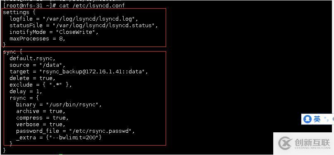Click the source = "/data" line
The image size is (334, 155).
[x=37, y=65]
